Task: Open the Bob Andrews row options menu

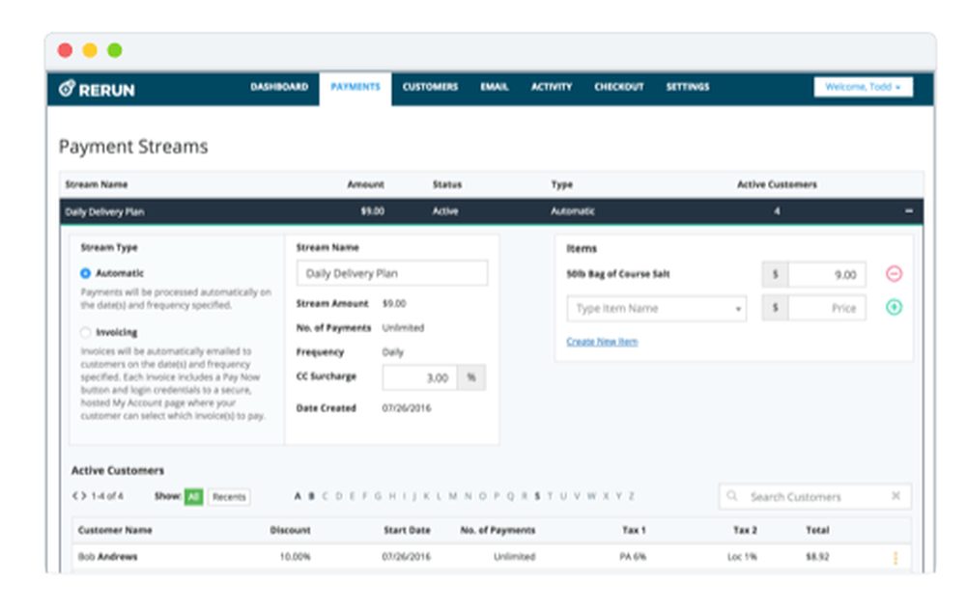Action: point(895,558)
